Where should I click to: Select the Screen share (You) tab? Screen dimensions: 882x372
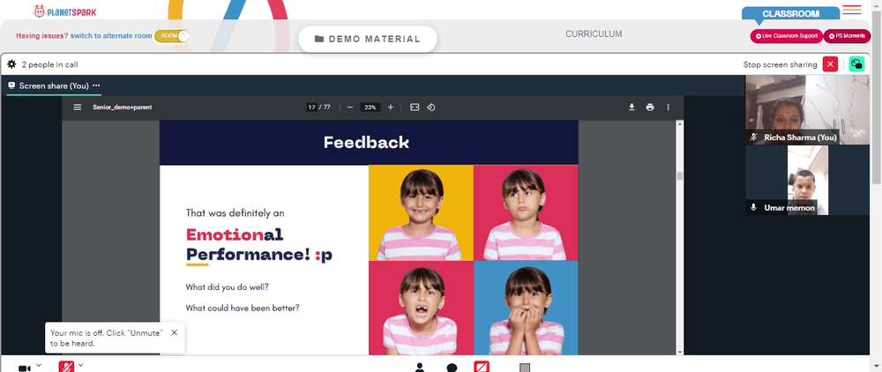click(54, 86)
